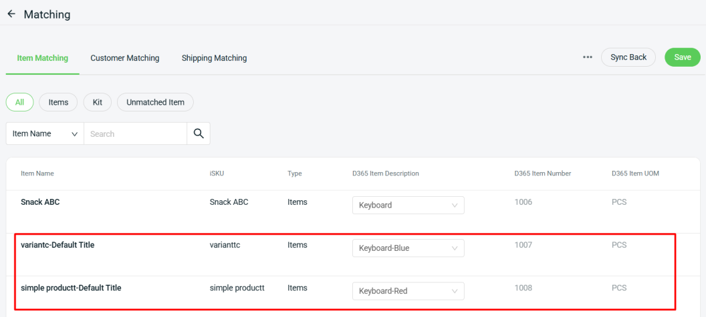Click the magnifying glass search icon
The height and width of the screenshot is (317, 706).
point(198,133)
